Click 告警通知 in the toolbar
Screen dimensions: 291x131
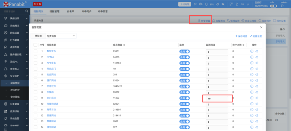[219, 21]
